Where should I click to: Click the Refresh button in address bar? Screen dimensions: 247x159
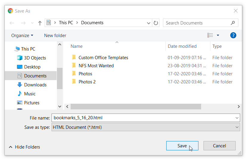point(156,23)
